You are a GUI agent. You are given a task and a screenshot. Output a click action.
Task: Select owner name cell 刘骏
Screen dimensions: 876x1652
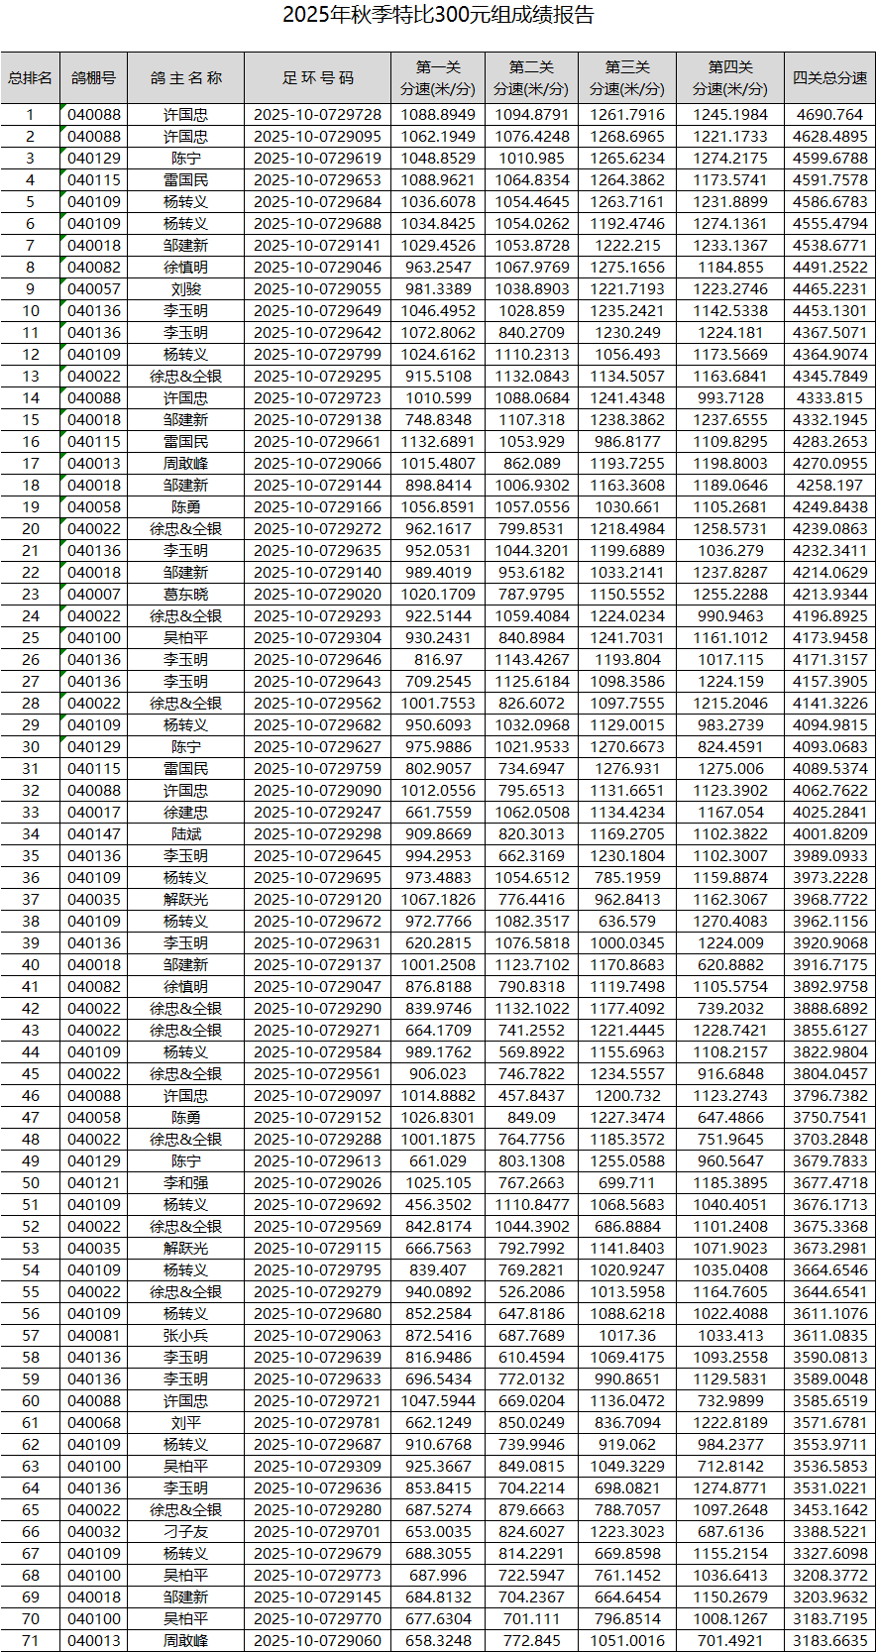(185, 289)
